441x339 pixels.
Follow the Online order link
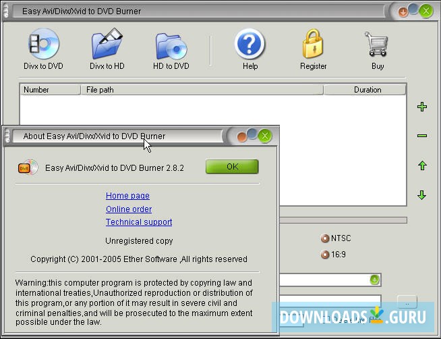tap(129, 209)
